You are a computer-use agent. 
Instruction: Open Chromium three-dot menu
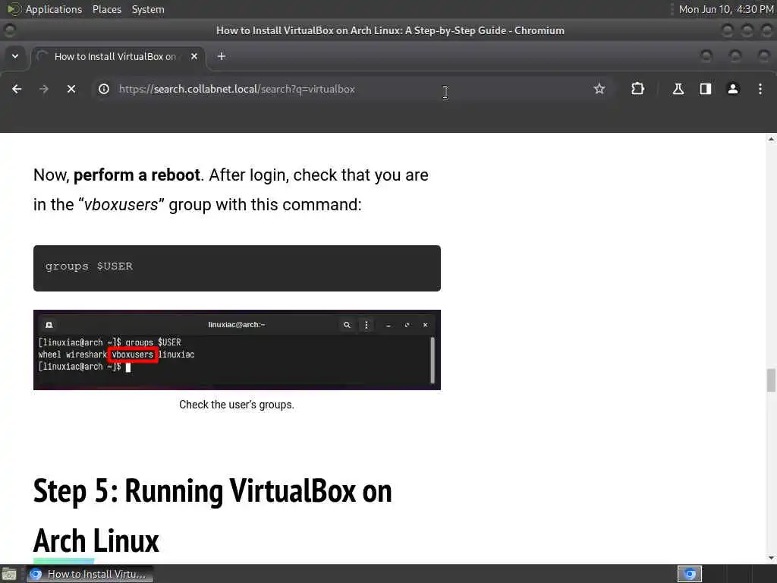click(x=760, y=90)
